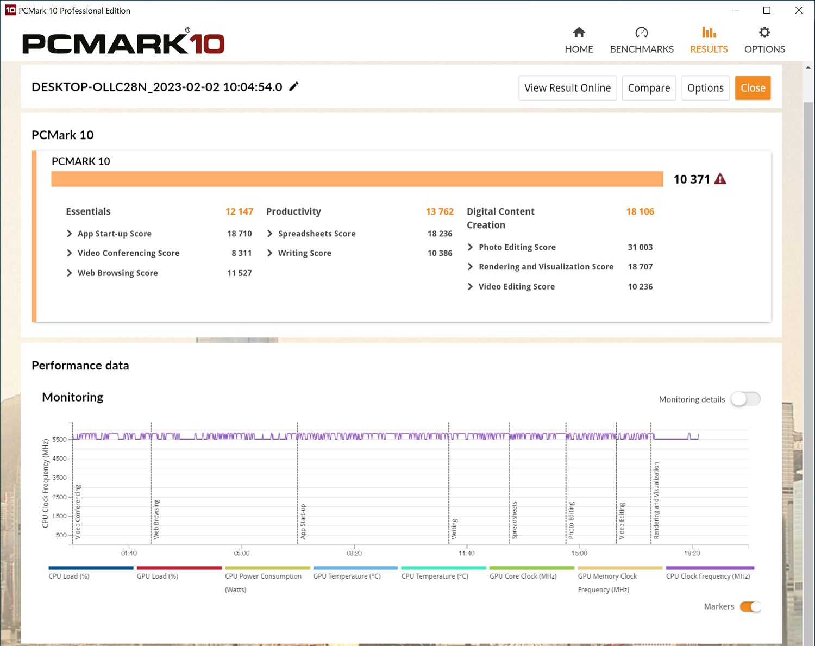Click the Rendering and Visualization marker in chart
This screenshot has height=646, width=815.
[x=656, y=500]
